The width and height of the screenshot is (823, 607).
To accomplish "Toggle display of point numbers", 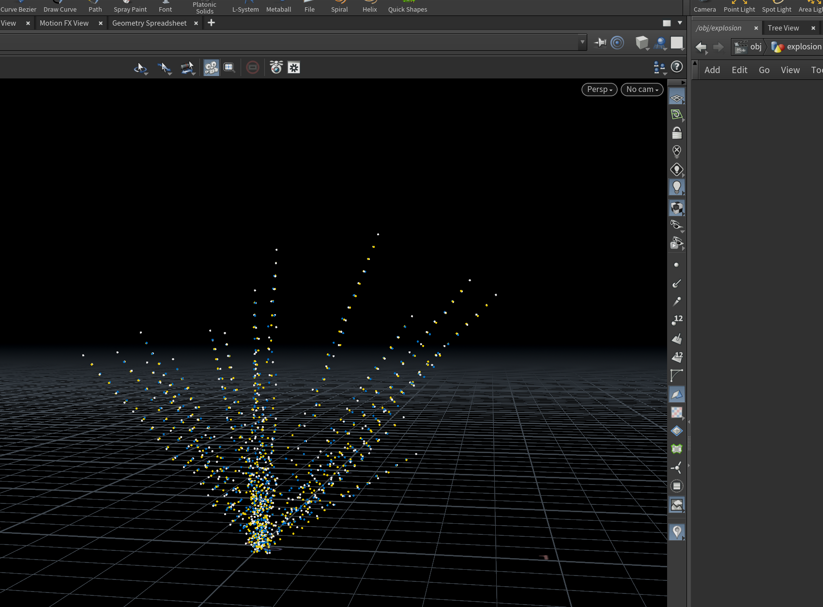I will [677, 319].
